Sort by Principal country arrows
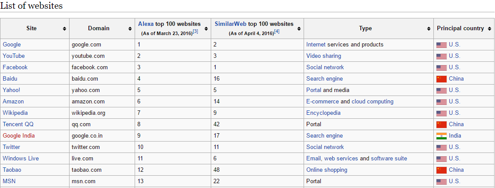This screenshot has width=495, height=188. click(x=489, y=28)
